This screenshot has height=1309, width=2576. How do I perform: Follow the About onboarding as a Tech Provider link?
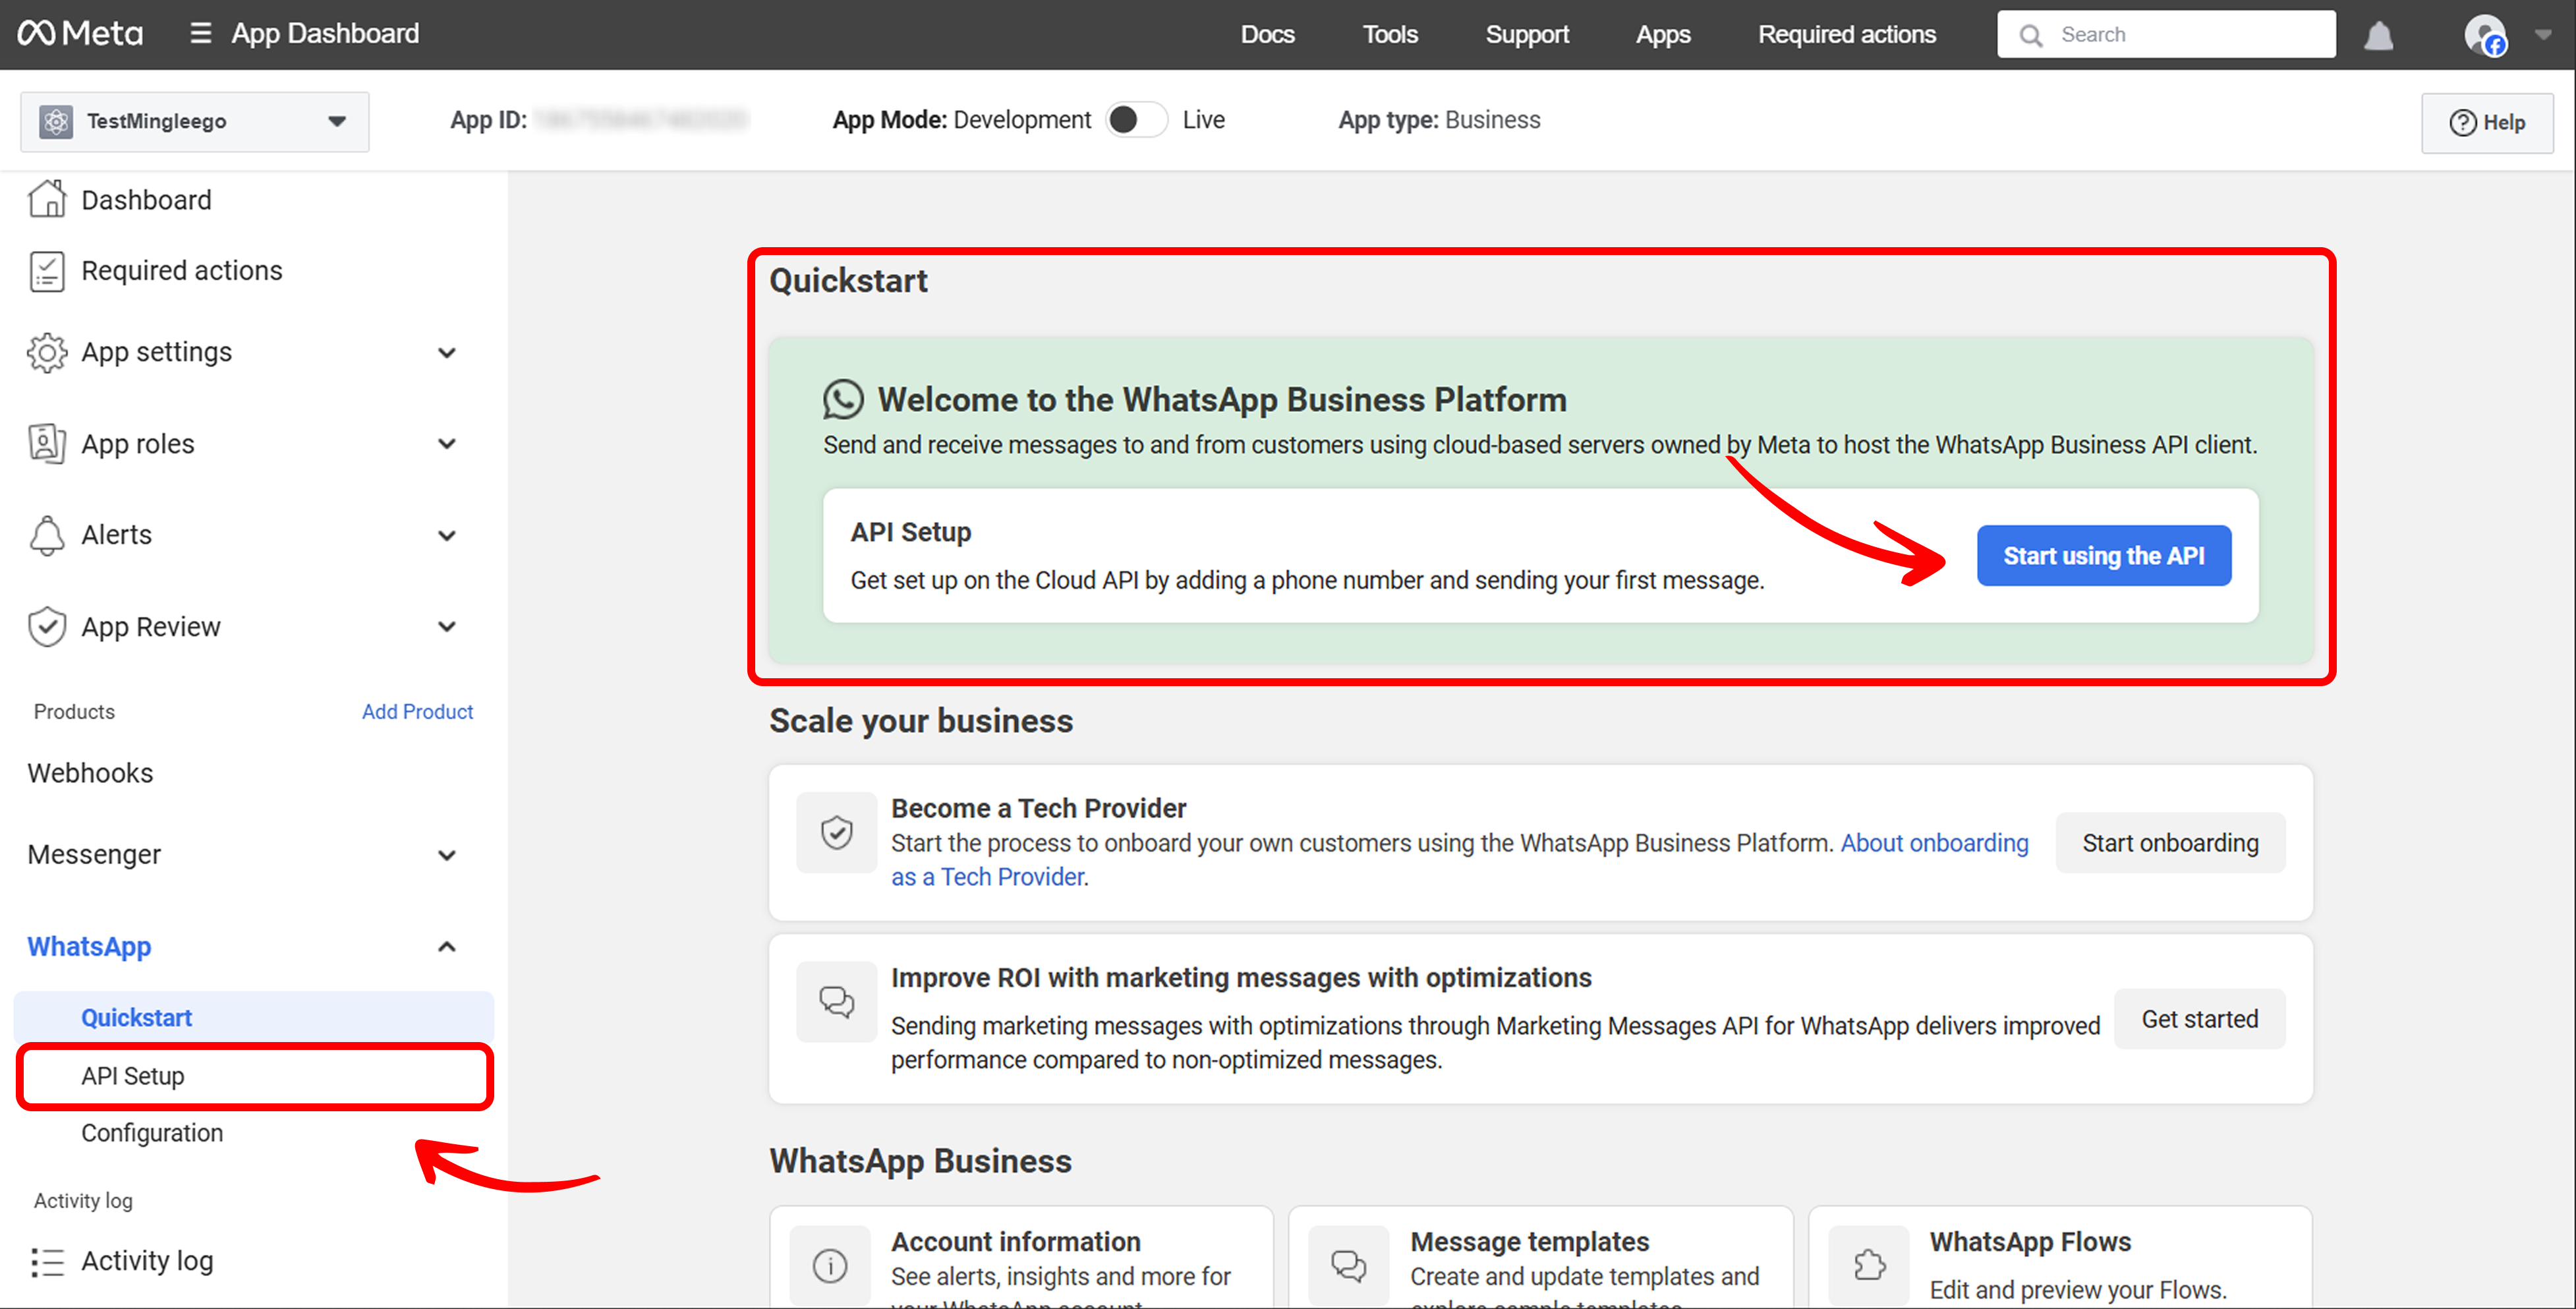(x=1934, y=843)
